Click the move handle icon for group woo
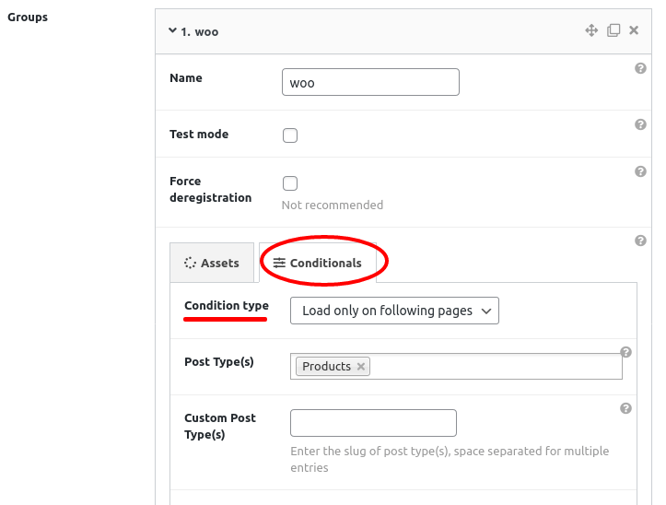 [x=591, y=30]
